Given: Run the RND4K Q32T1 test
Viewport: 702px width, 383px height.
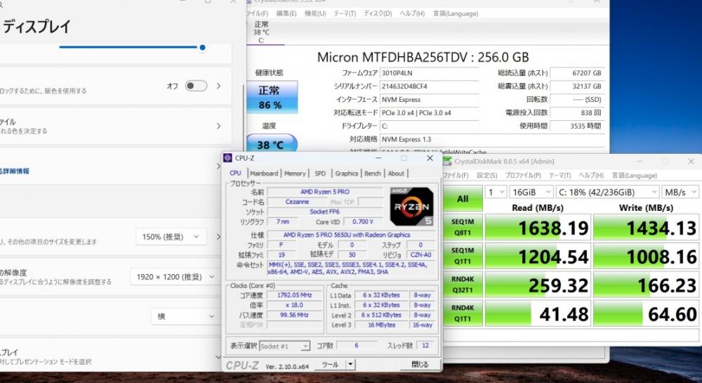Looking at the screenshot, I should [463, 285].
